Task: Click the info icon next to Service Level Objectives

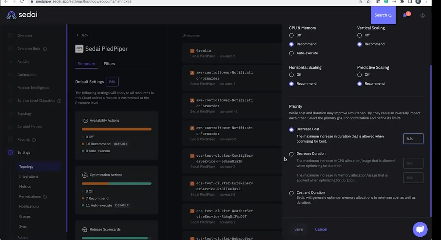Action: coord(59,101)
